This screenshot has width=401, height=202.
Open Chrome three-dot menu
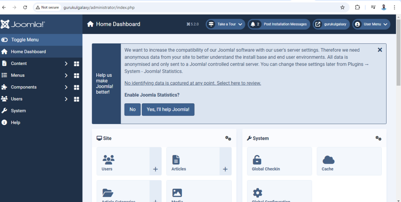click(x=395, y=7)
